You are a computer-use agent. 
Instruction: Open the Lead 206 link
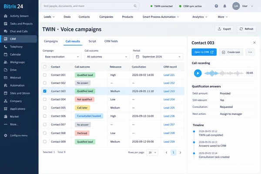click(169, 116)
